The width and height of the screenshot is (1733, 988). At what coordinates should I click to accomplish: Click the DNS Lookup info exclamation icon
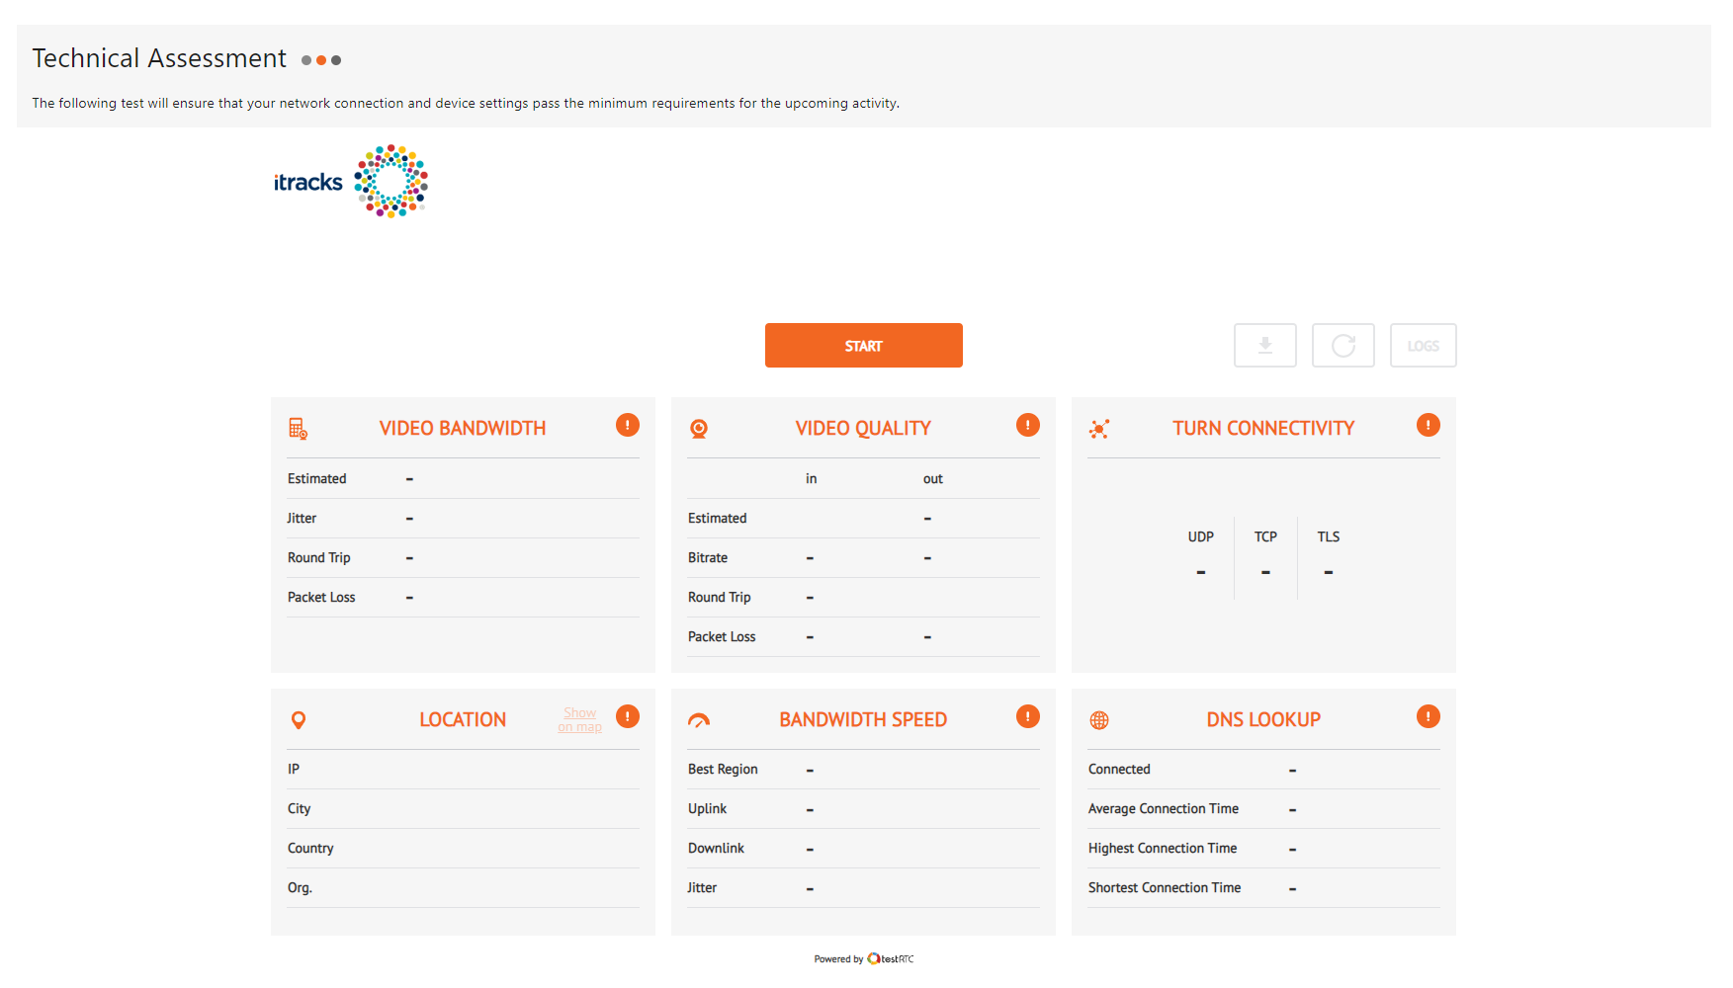click(1429, 716)
